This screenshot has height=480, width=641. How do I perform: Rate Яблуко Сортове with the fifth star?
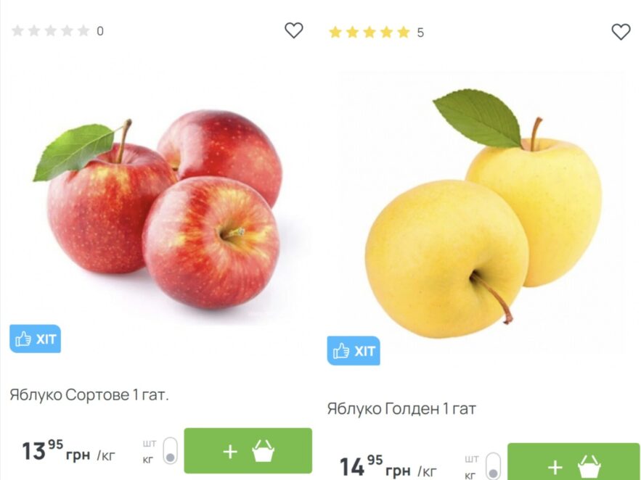[x=83, y=30]
